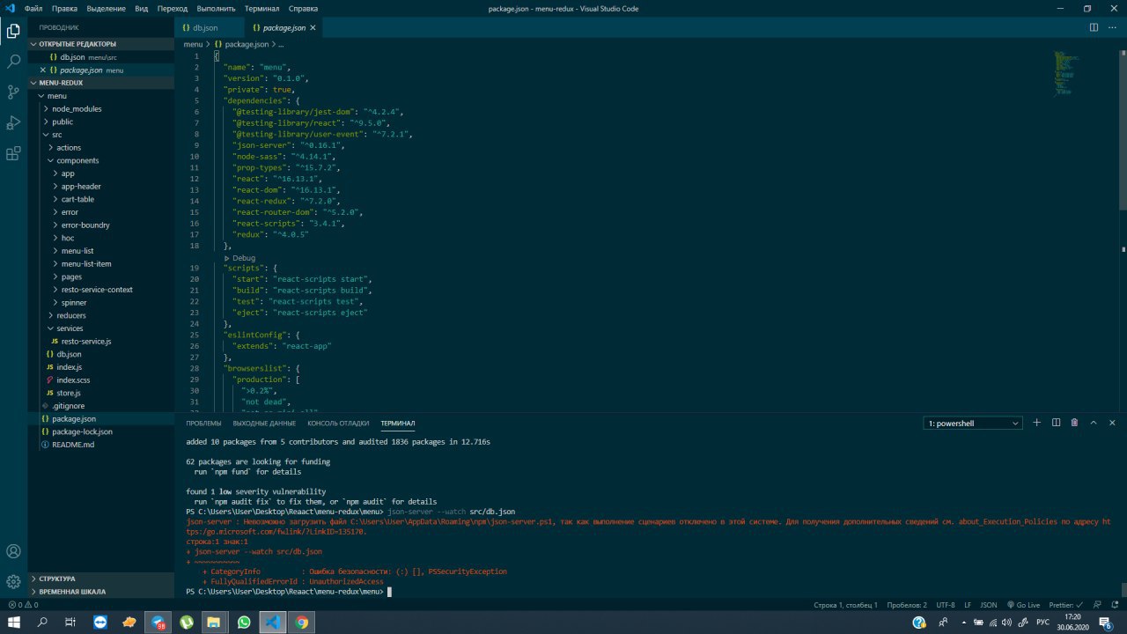Open WhatsApp from the taskbar

coord(244,622)
